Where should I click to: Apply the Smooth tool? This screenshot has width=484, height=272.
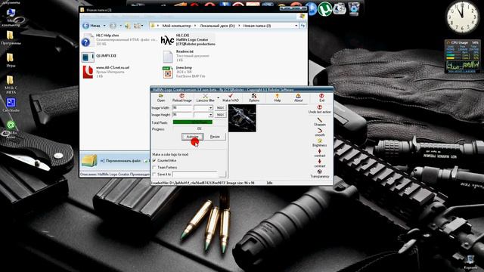tap(319, 132)
